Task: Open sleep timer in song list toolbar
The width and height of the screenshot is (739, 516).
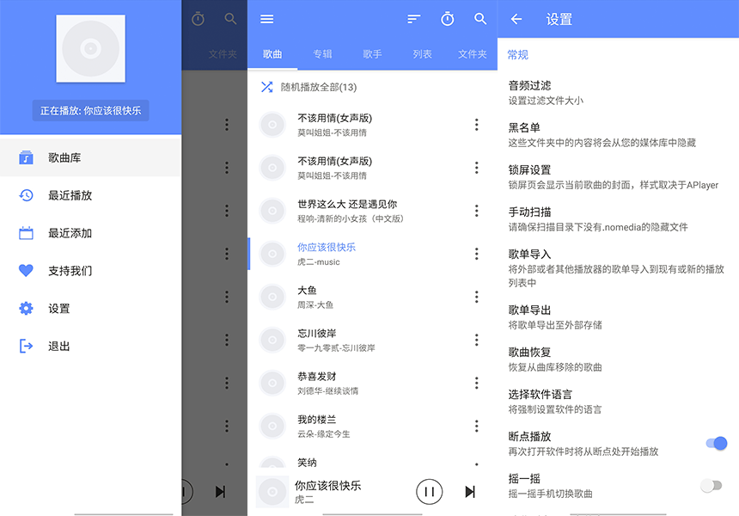Action: click(447, 19)
